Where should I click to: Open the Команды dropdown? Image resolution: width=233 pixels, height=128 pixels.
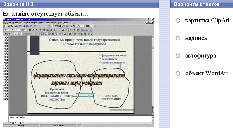(x=85, y=30)
